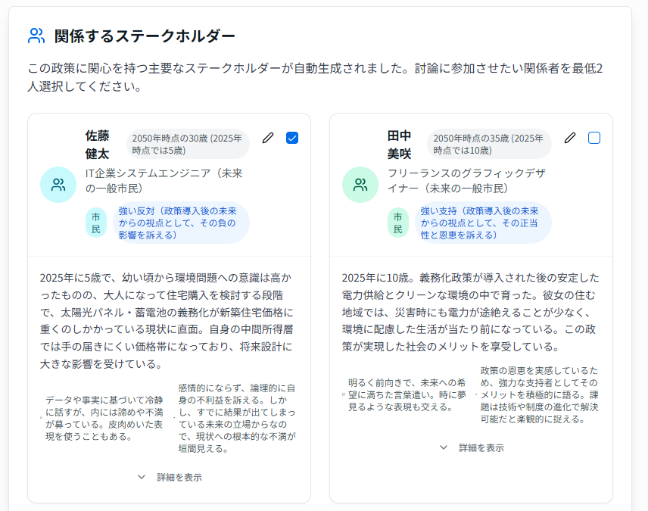Click the name 佐藤健太
The width and height of the screenshot is (648, 511).
click(x=97, y=145)
